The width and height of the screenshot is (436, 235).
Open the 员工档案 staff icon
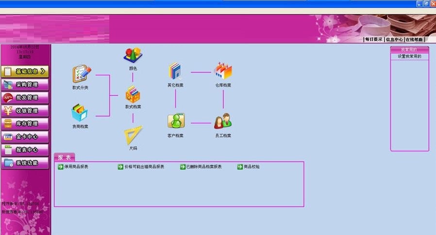[x=223, y=121]
